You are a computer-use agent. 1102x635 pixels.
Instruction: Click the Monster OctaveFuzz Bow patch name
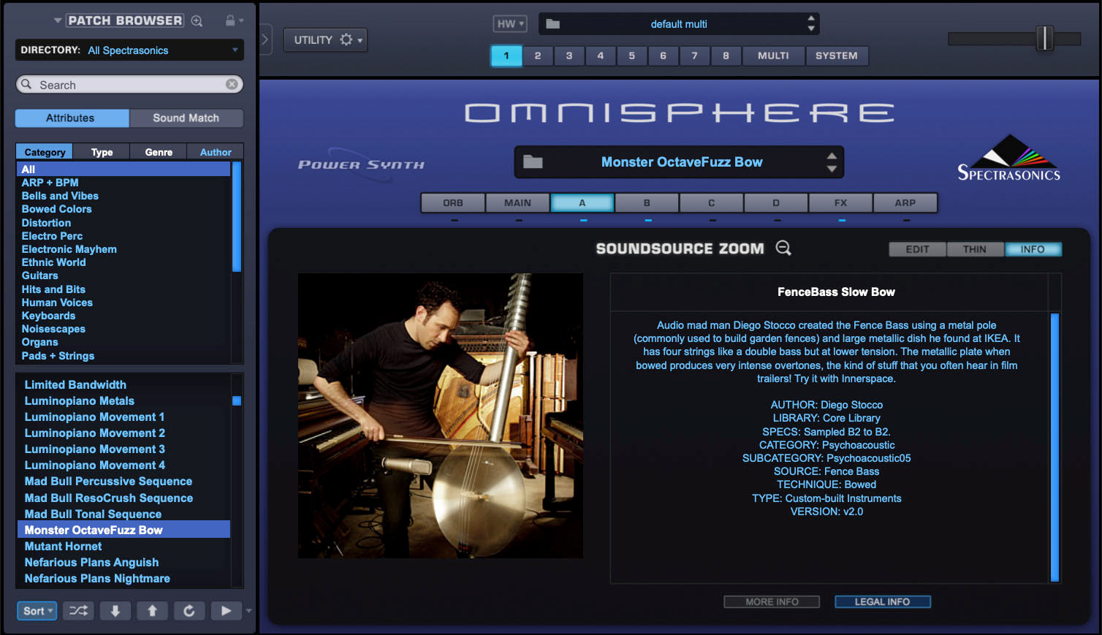point(682,161)
